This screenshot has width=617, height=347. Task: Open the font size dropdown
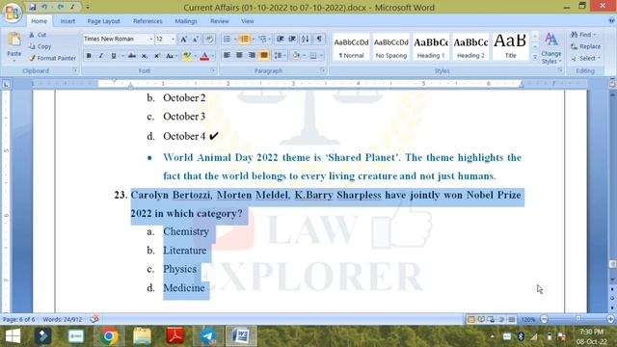tap(173, 39)
